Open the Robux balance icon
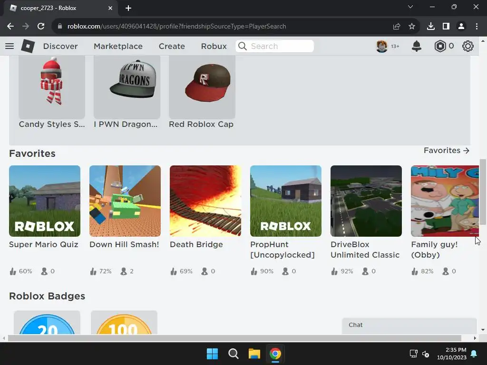Screen dimensions: 487x365 (440, 46)
